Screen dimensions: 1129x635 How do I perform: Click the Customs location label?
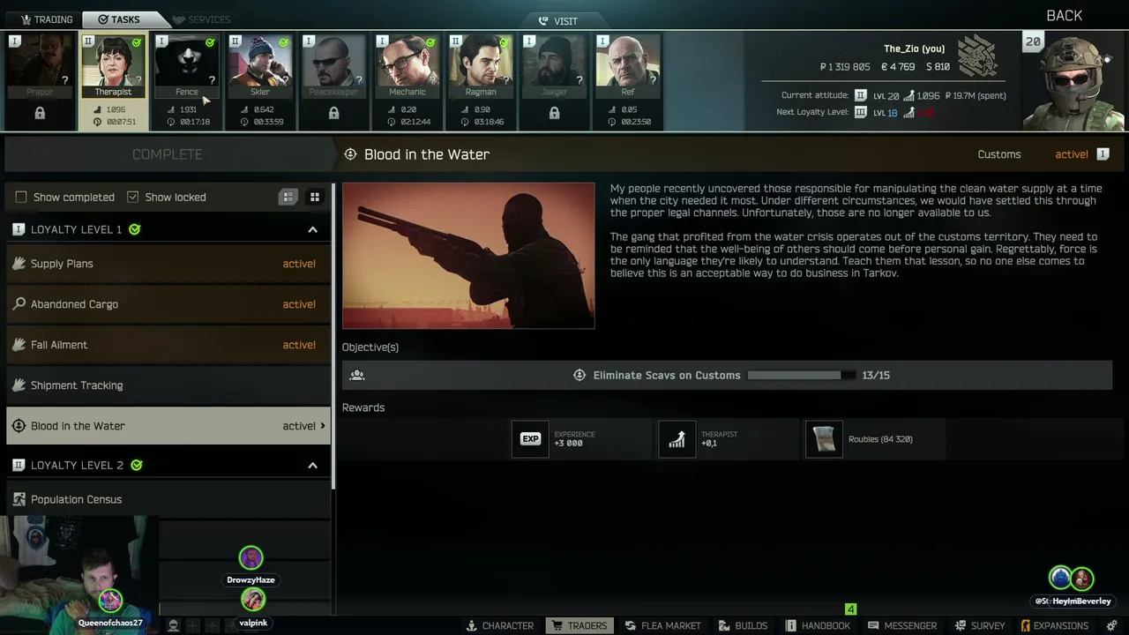tap(999, 154)
